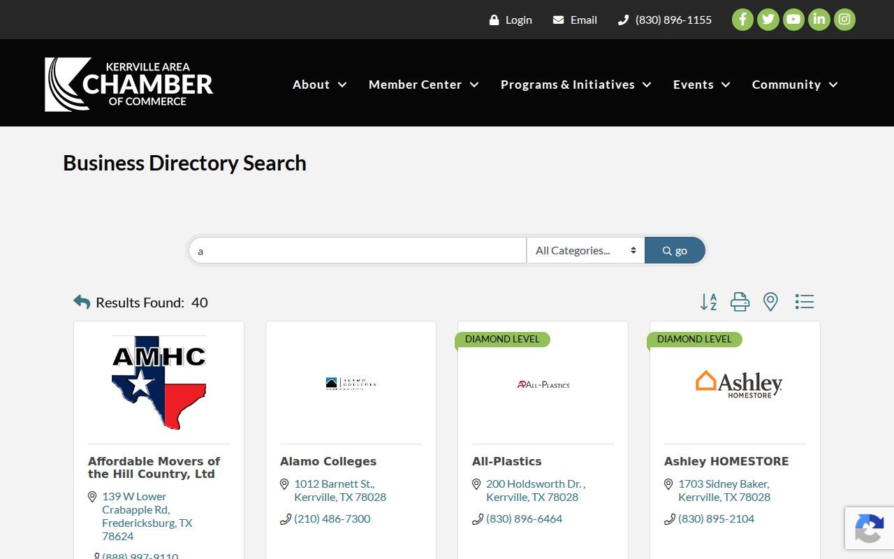The image size is (894, 559).
Task: Click the print results icon
Action: click(x=740, y=302)
